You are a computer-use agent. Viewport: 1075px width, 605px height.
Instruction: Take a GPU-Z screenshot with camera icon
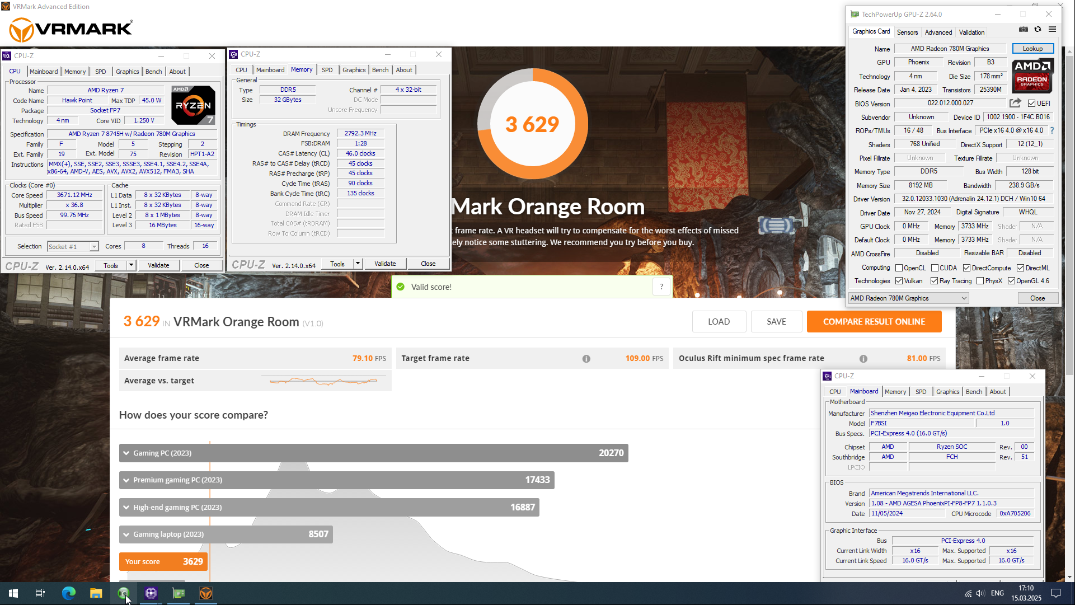(1024, 29)
